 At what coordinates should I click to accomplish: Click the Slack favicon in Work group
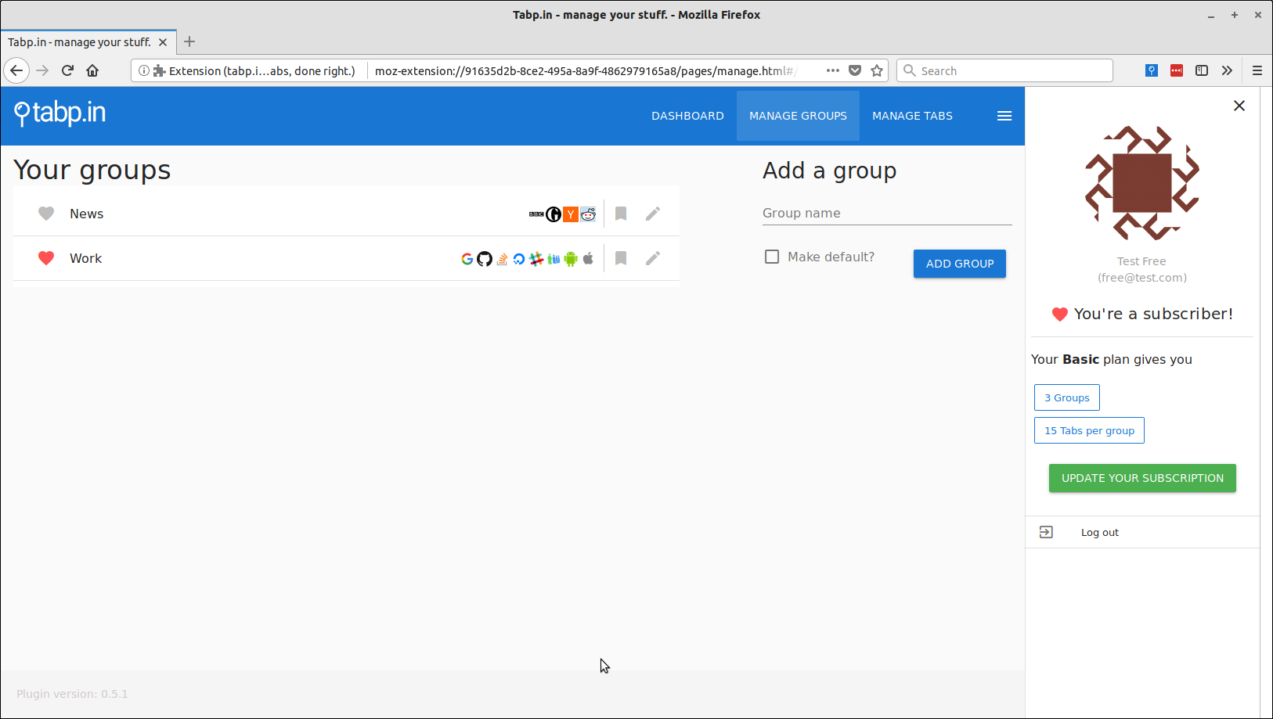click(536, 259)
